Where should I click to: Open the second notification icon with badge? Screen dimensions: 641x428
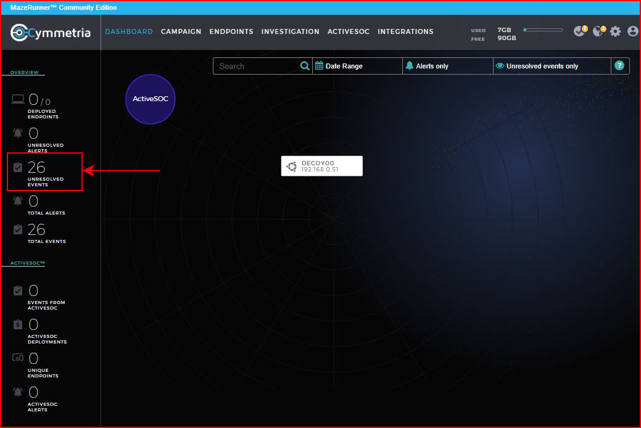coord(599,31)
